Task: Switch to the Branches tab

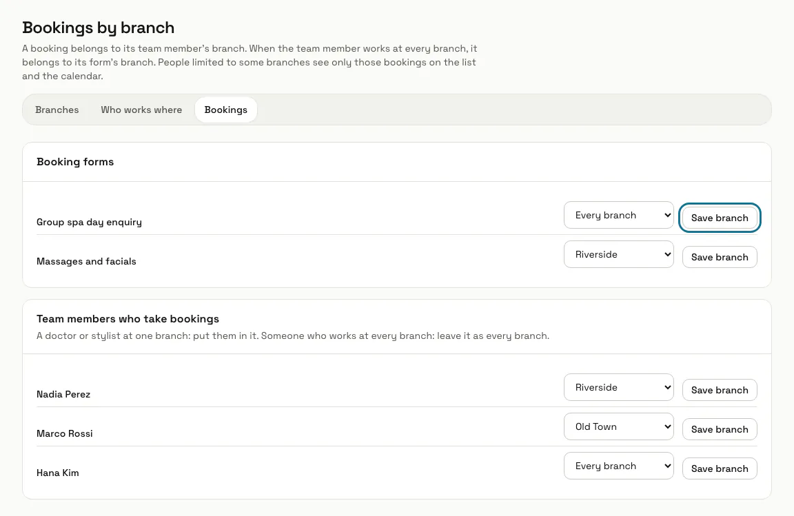Action: pos(57,110)
